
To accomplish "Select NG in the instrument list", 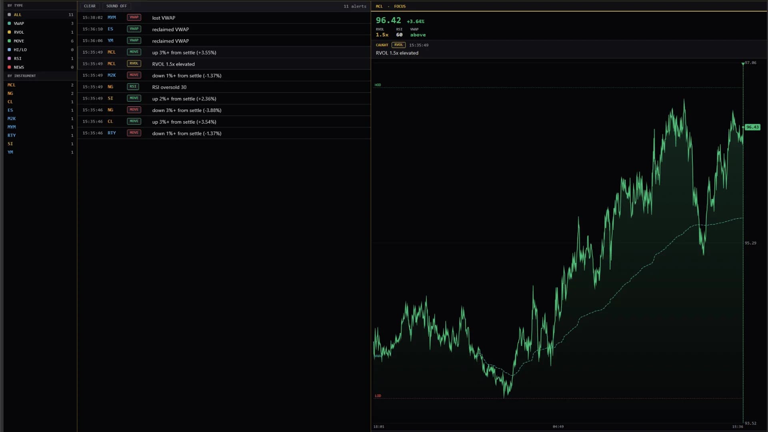I will [x=40, y=93].
